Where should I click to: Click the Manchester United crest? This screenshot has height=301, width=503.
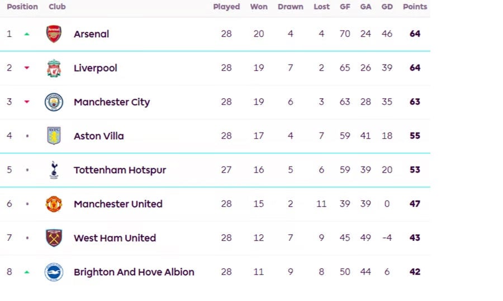(54, 204)
